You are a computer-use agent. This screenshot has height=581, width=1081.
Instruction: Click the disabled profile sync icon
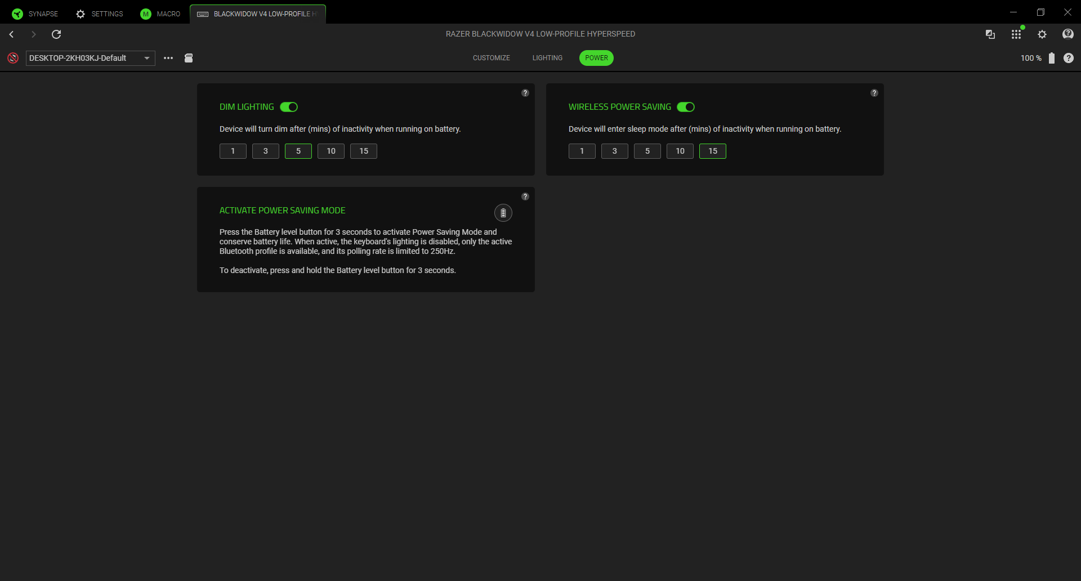point(13,58)
